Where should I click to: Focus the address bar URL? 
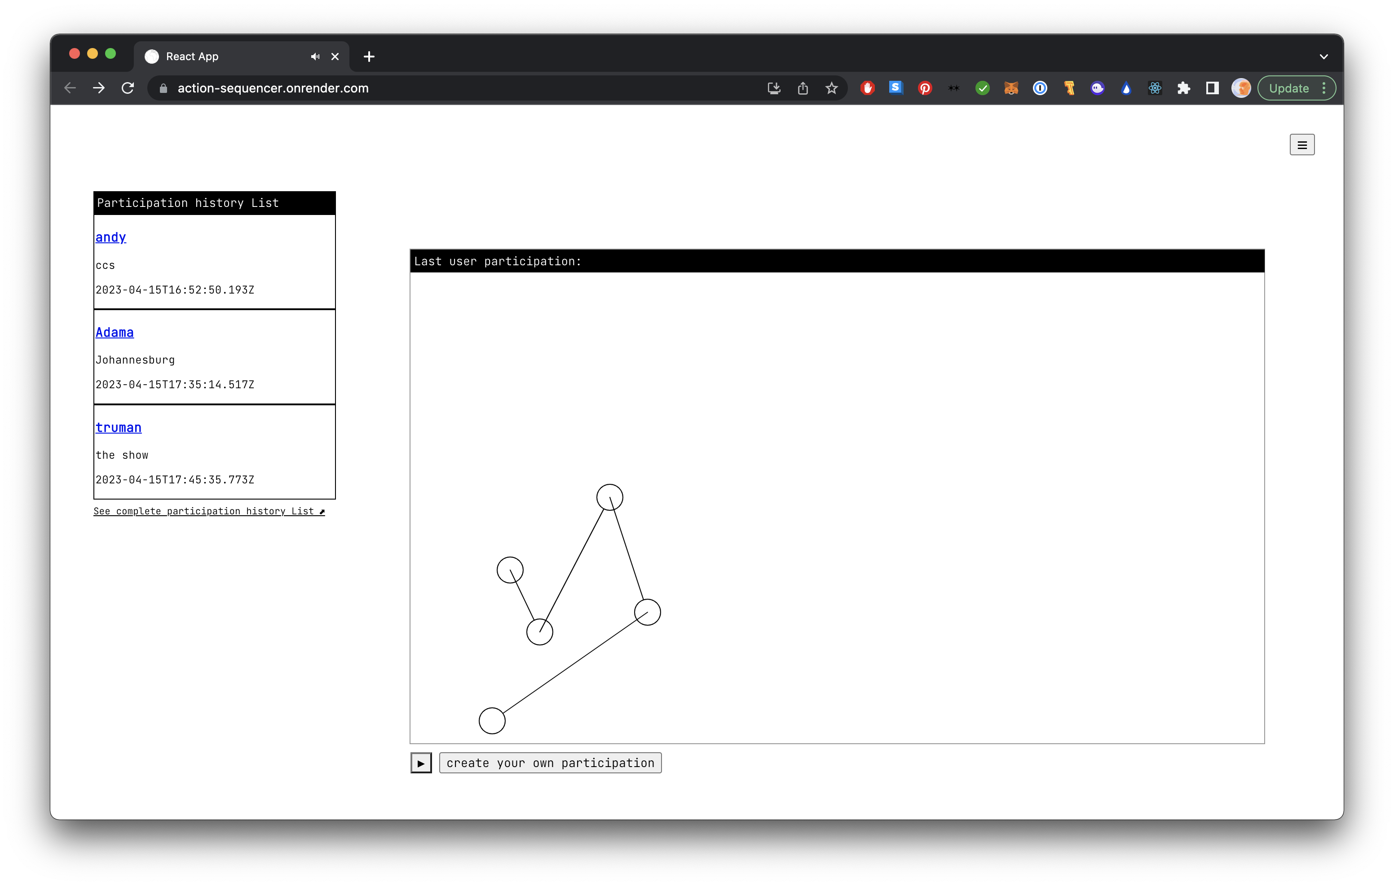pos(273,88)
